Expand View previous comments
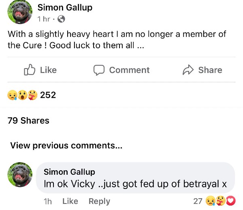This screenshot has width=243, height=210. (x=66, y=146)
